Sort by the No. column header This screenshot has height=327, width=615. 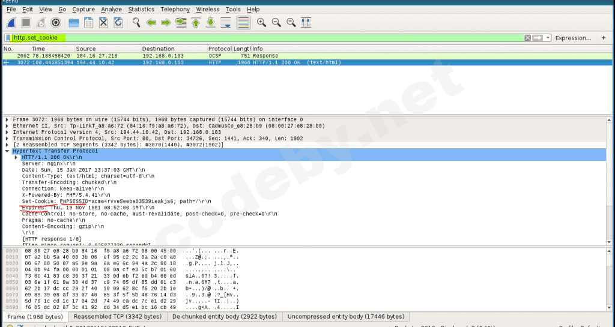[x=16, y=49]
